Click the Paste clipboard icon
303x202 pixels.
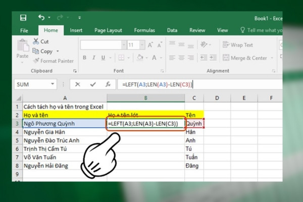(x=23, y=45)
